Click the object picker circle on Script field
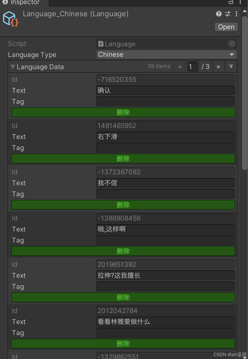Image resolution: width=248 pixels, height=359 pixels. coord(232,43)
